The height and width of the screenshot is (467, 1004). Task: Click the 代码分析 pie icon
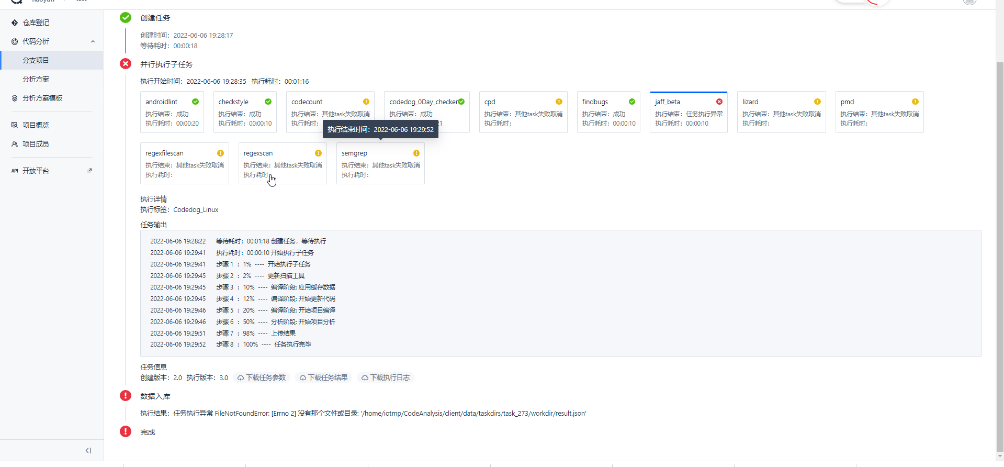click(x=15, y=41)
